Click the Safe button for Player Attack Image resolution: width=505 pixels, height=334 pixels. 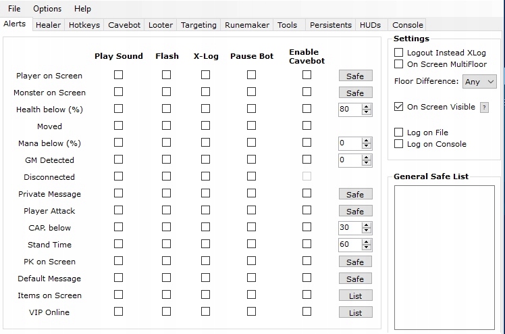(355, 211)
